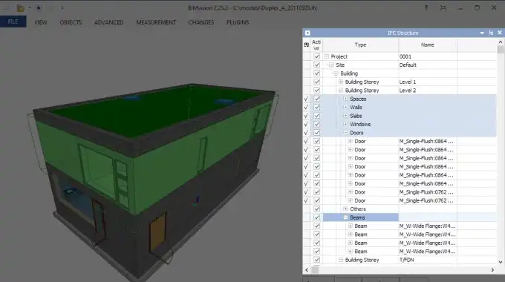The image size is (505, 282).
Task: Click the horizontal scrollbar left arrow
Action: coord(307,270)
